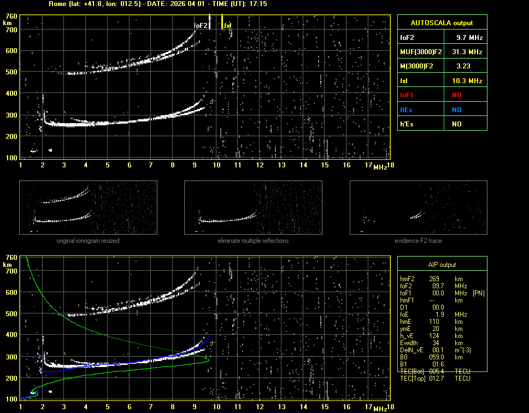Click the AIP output panel title

tap(442, 265)
